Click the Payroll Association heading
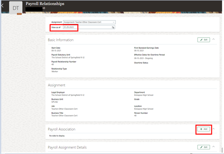Image resolution: width=224 pixels, height=154 pixels. tap(61, 129)
